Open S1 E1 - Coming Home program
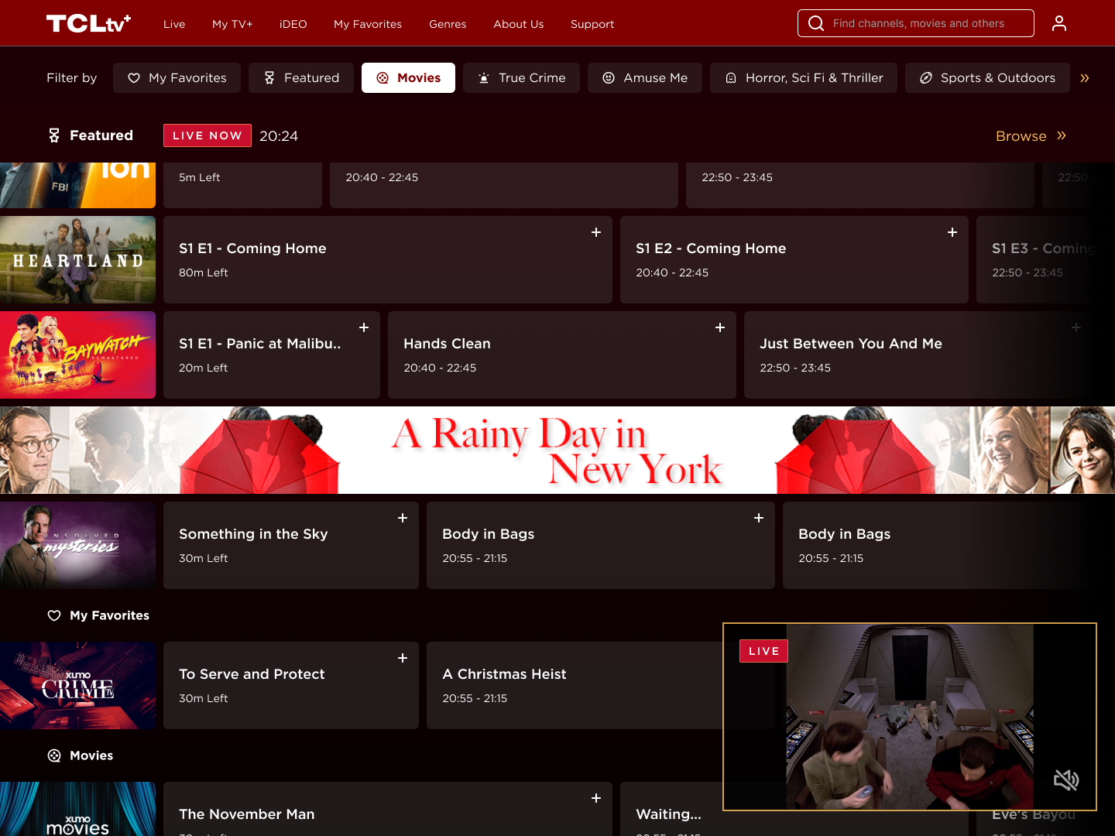The width and height of the screenshot is (1115, 836). [388, 259]
